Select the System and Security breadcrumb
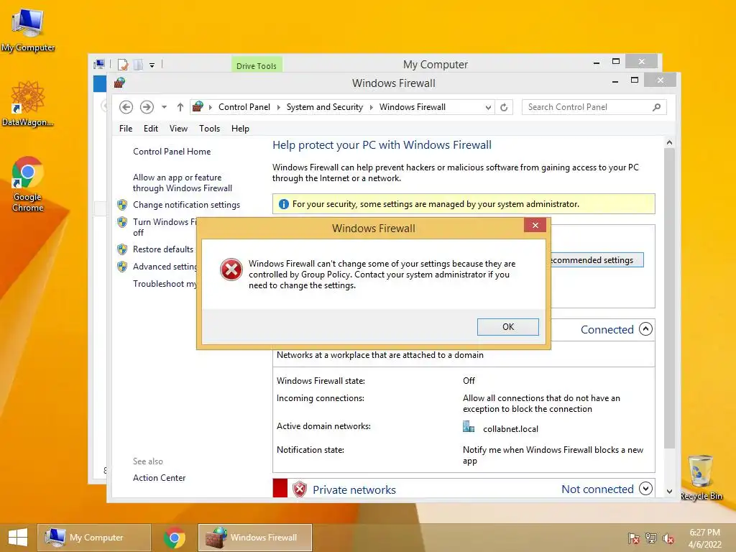Screen dimensions: 736x552 [x=325, y=107]
